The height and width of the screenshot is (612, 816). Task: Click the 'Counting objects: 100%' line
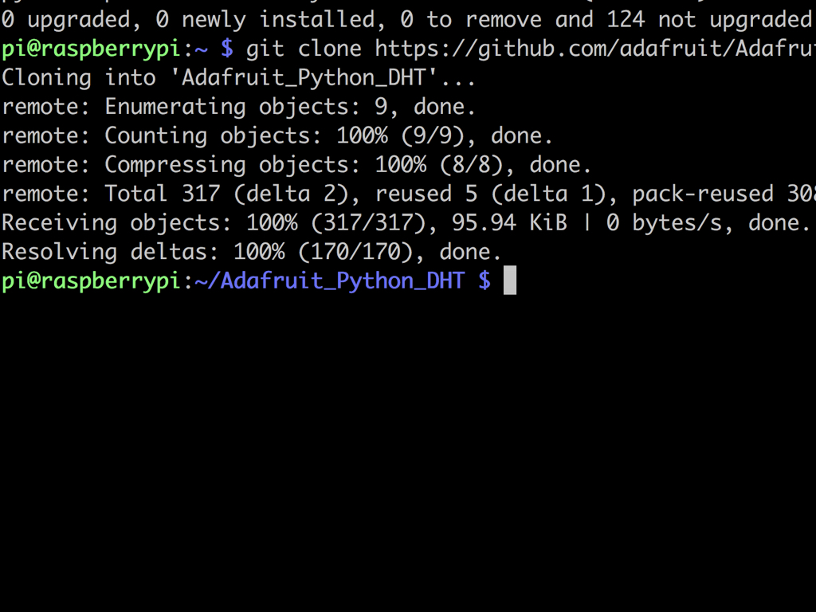pyautogui.click(x=277, y=136)
